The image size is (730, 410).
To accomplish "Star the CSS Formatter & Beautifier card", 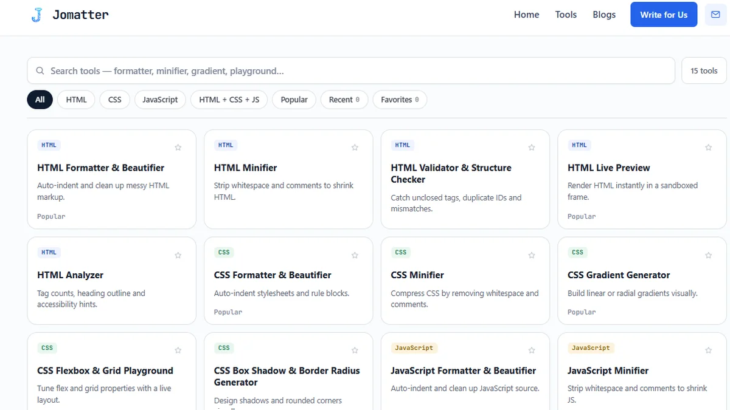I will [x=355, y=255].
